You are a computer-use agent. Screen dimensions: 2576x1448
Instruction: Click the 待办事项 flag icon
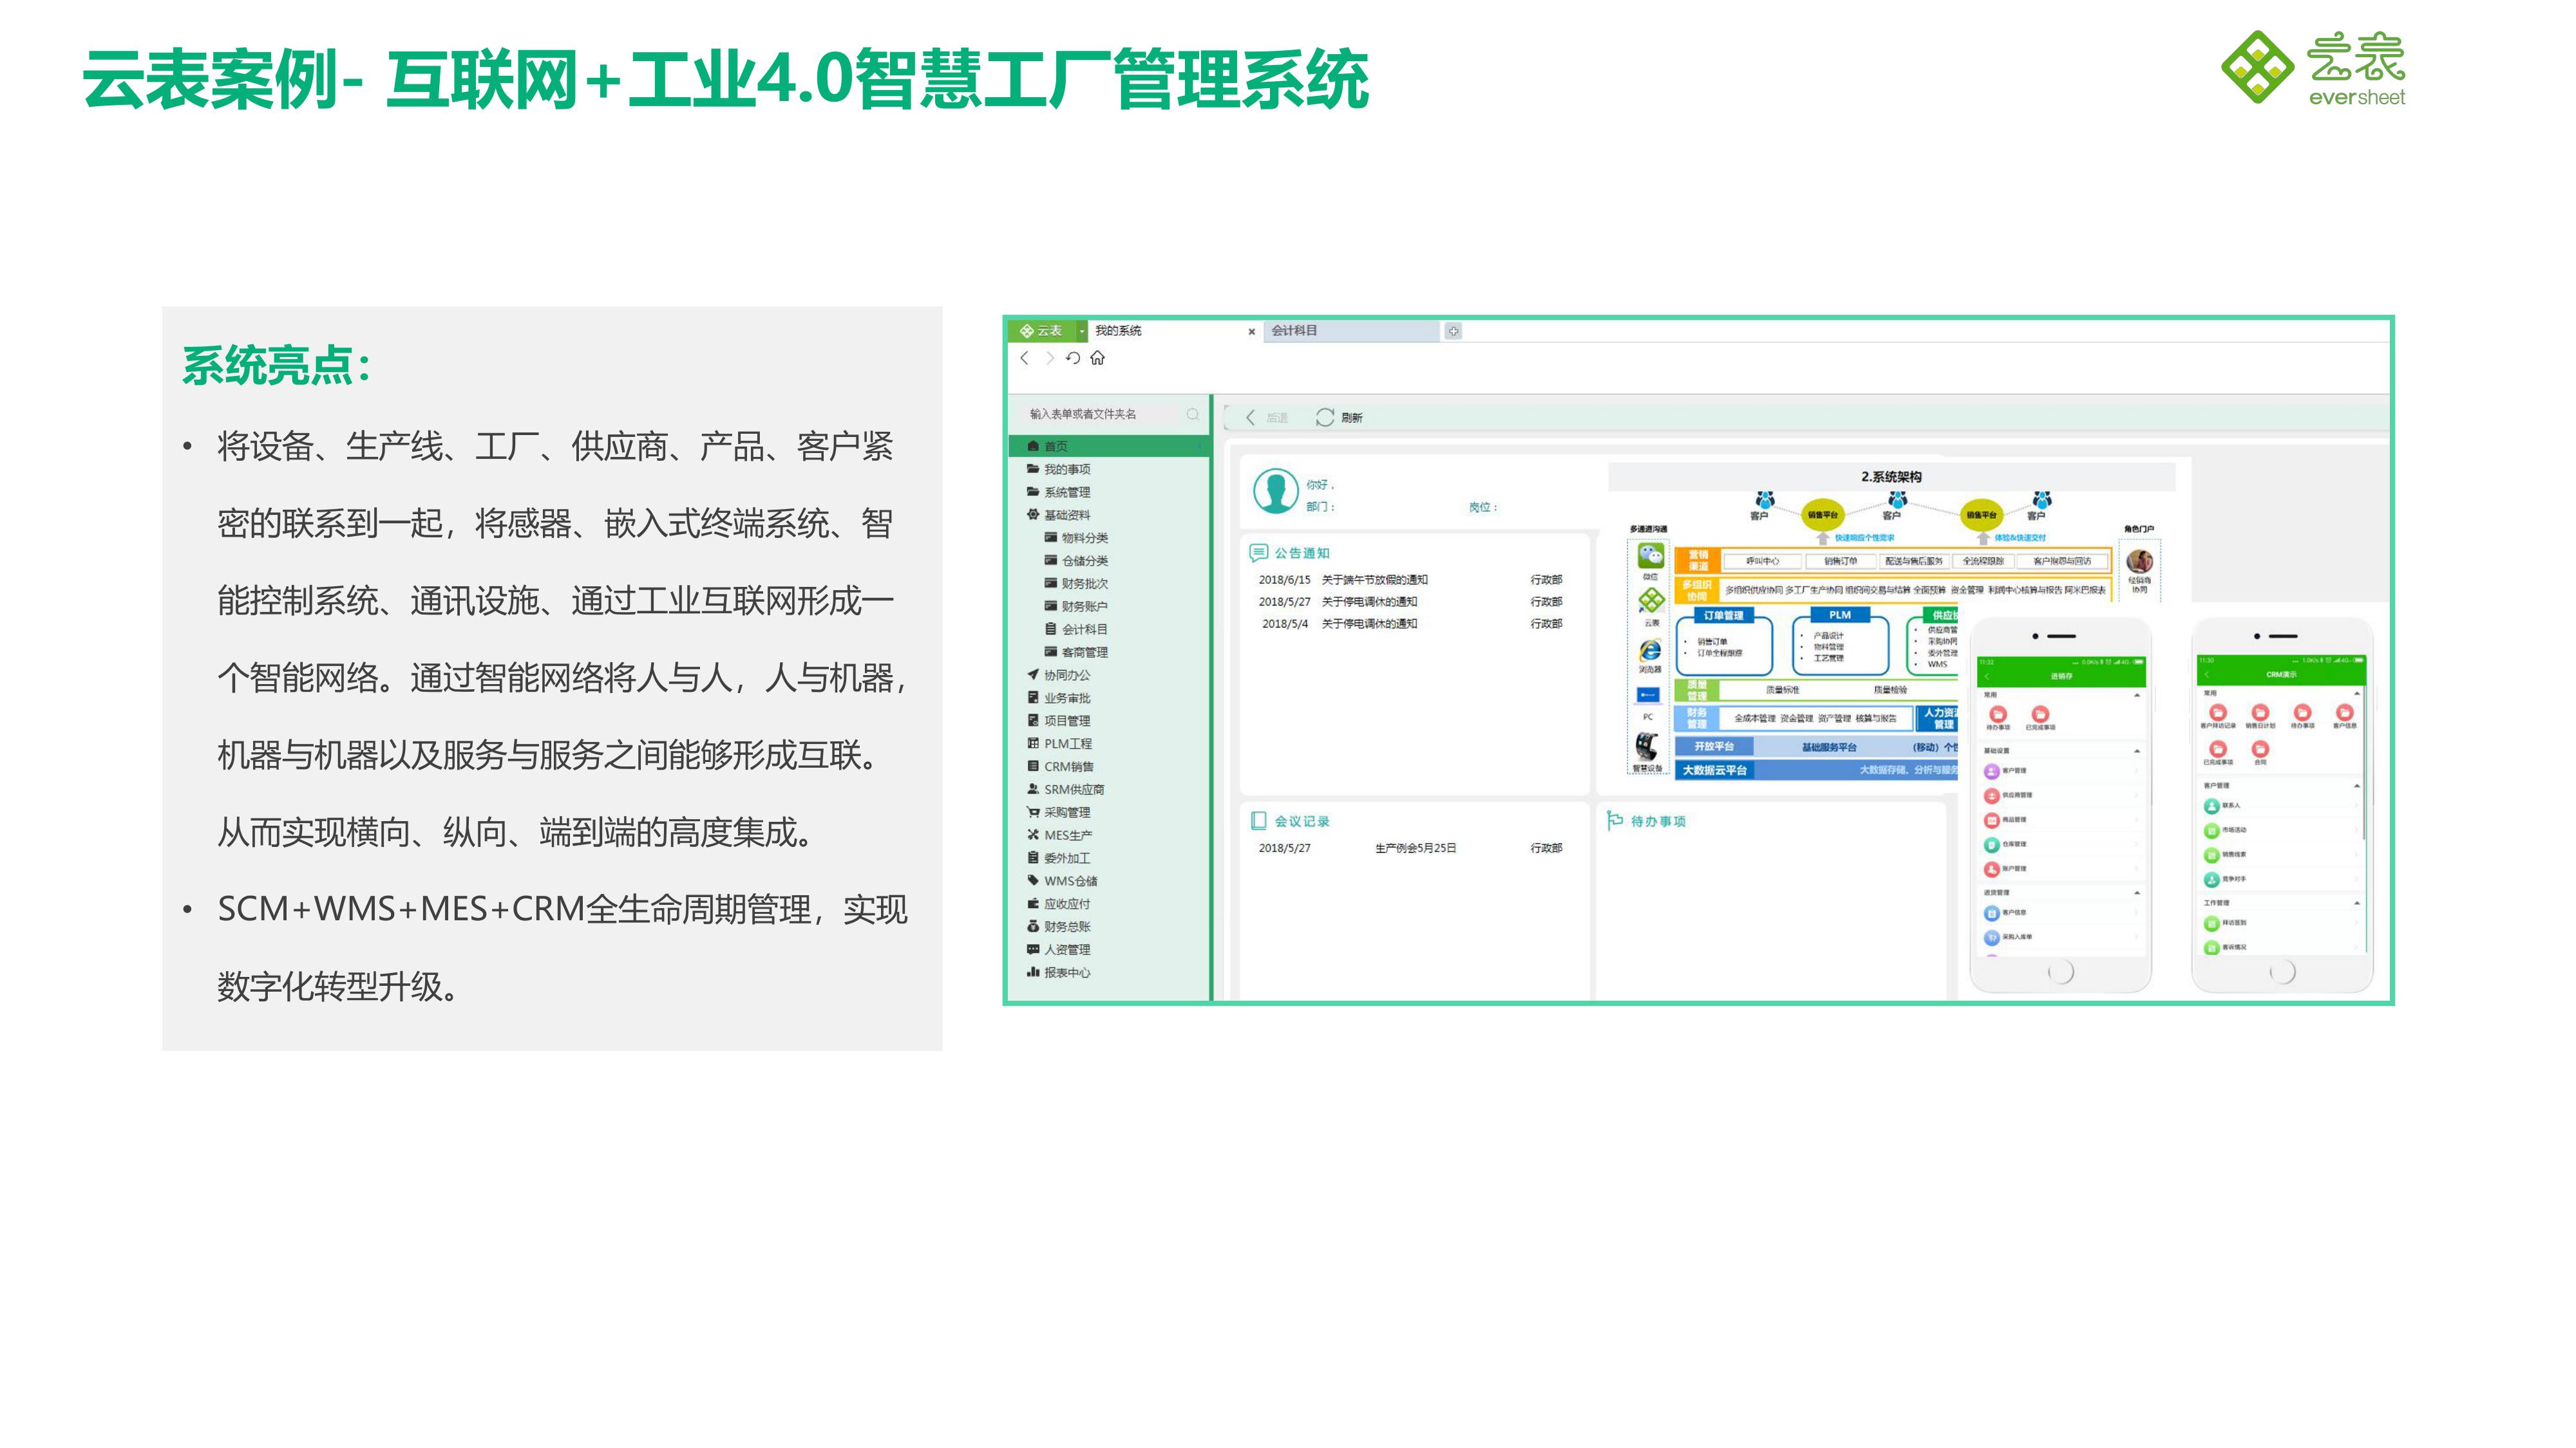click(x=1615, y=821)
